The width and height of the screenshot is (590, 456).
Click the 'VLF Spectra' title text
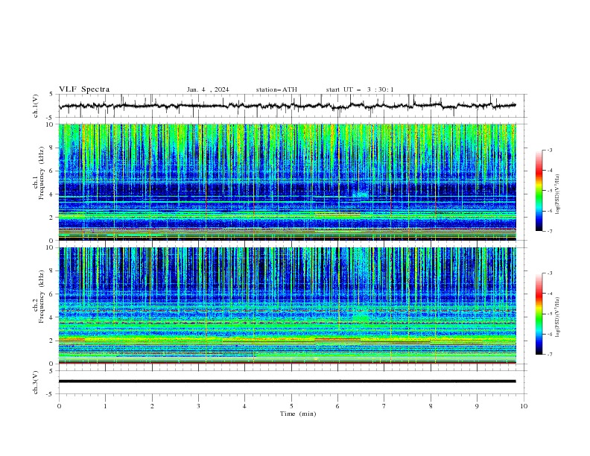point(84,89)
